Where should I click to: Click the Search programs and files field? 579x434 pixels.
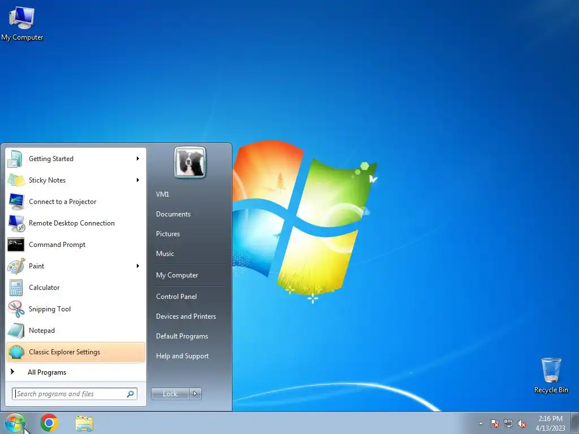tap(75, 394)
